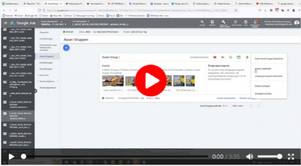Collapse the campaign sidebar with the arrow handle
Viewport: 301px width, 166px height.
[35, 91]
